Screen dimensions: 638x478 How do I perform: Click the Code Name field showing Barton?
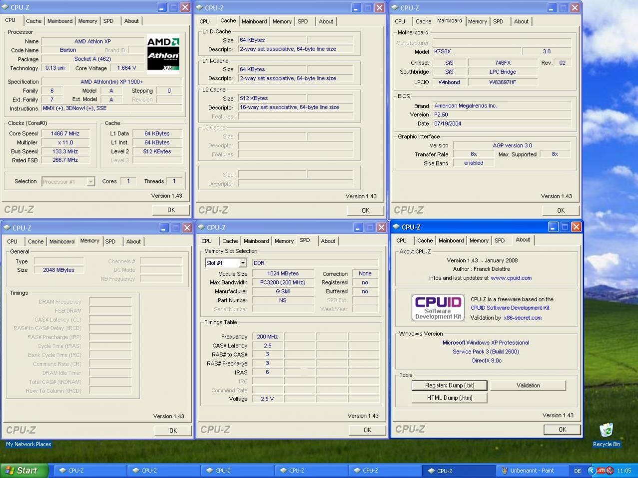(68, 50)
